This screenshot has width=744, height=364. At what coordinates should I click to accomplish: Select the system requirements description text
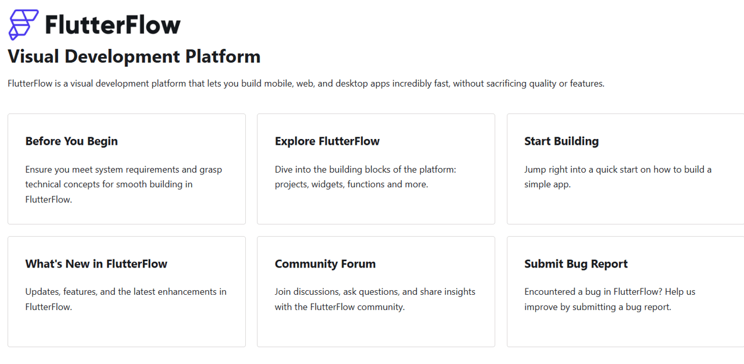(123, 184)
